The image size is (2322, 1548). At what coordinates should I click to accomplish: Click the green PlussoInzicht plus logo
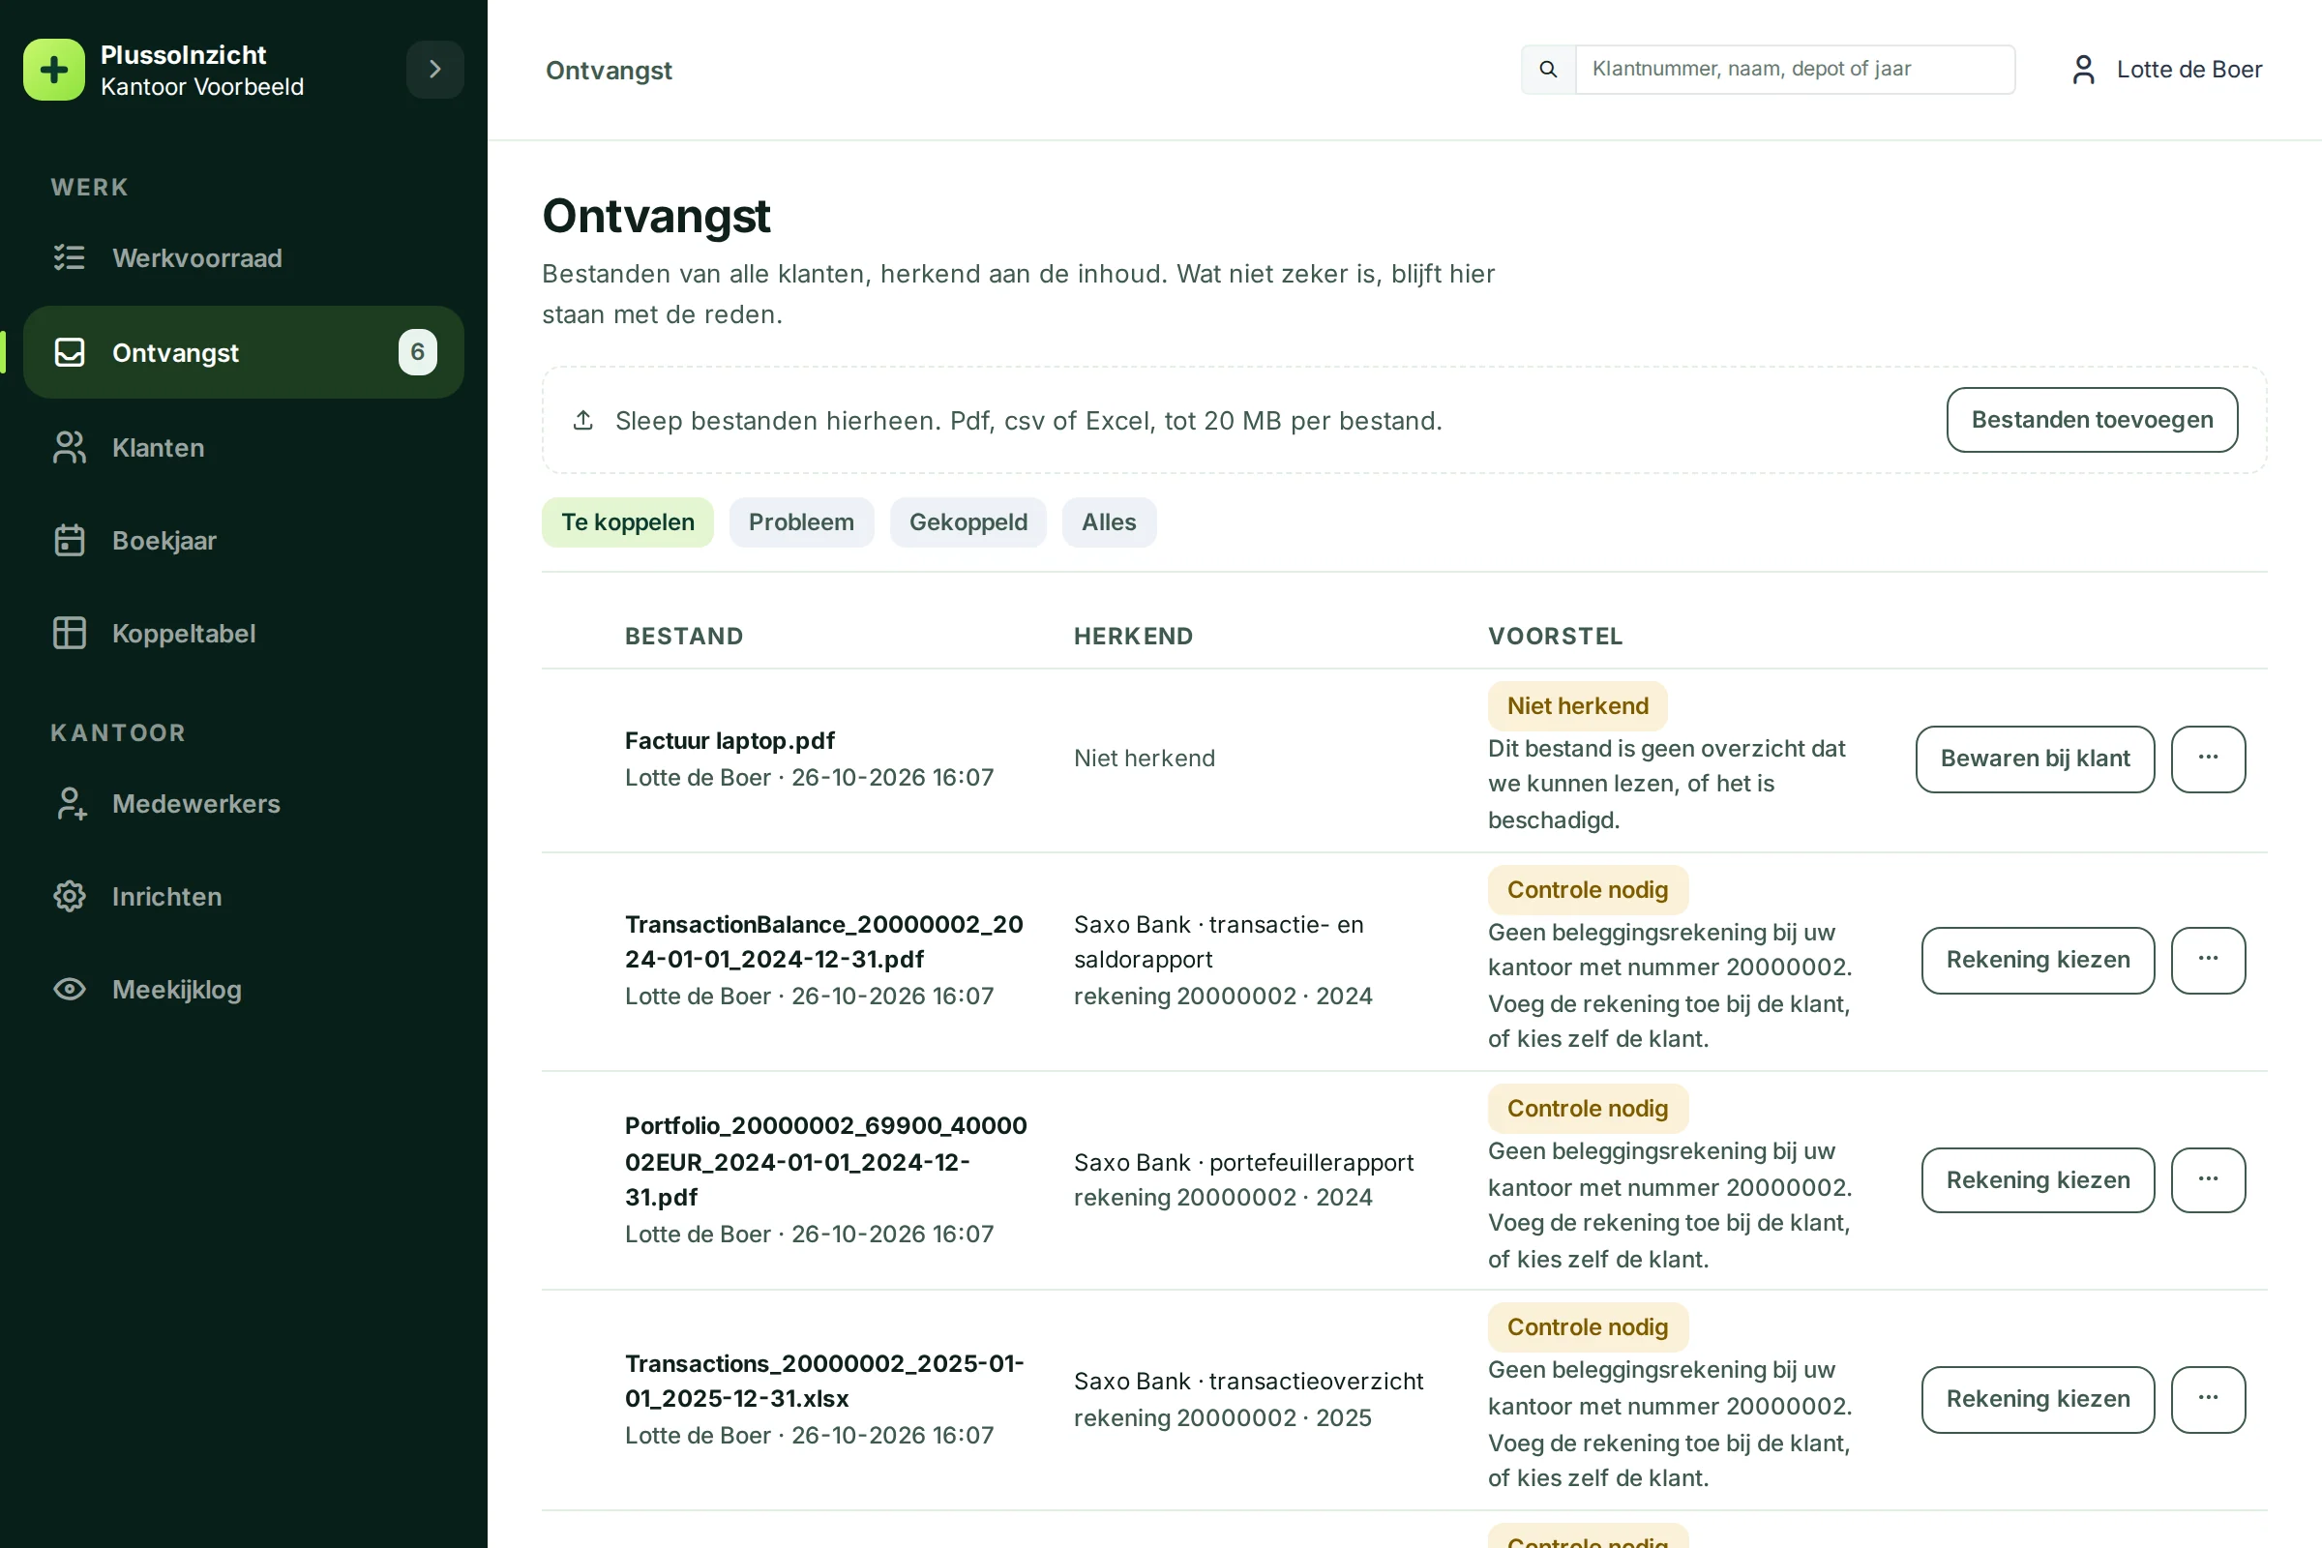53,70
